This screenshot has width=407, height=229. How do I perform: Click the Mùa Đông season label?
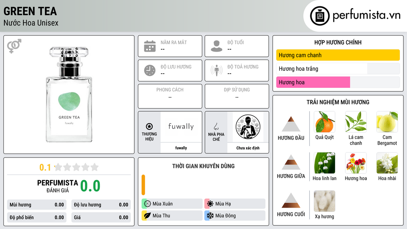pos(226,215)
